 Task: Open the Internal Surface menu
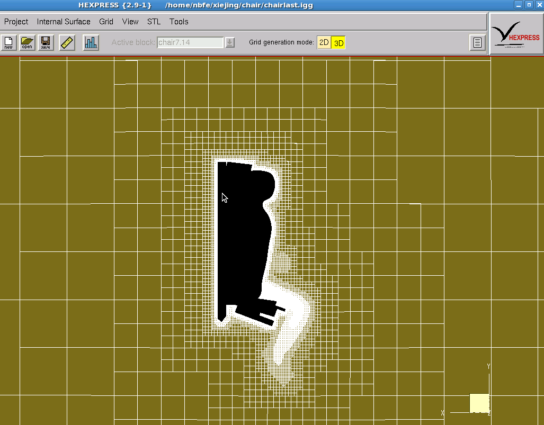point(64,22)
